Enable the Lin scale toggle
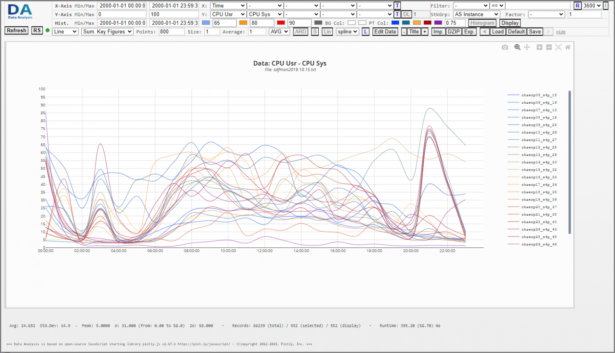Screen dimensions: 615x353 click(327, 32)
